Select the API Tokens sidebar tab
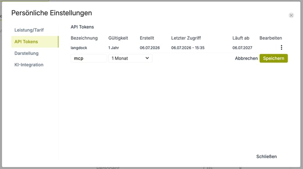The image size is (303, 169). click(35, 41)
